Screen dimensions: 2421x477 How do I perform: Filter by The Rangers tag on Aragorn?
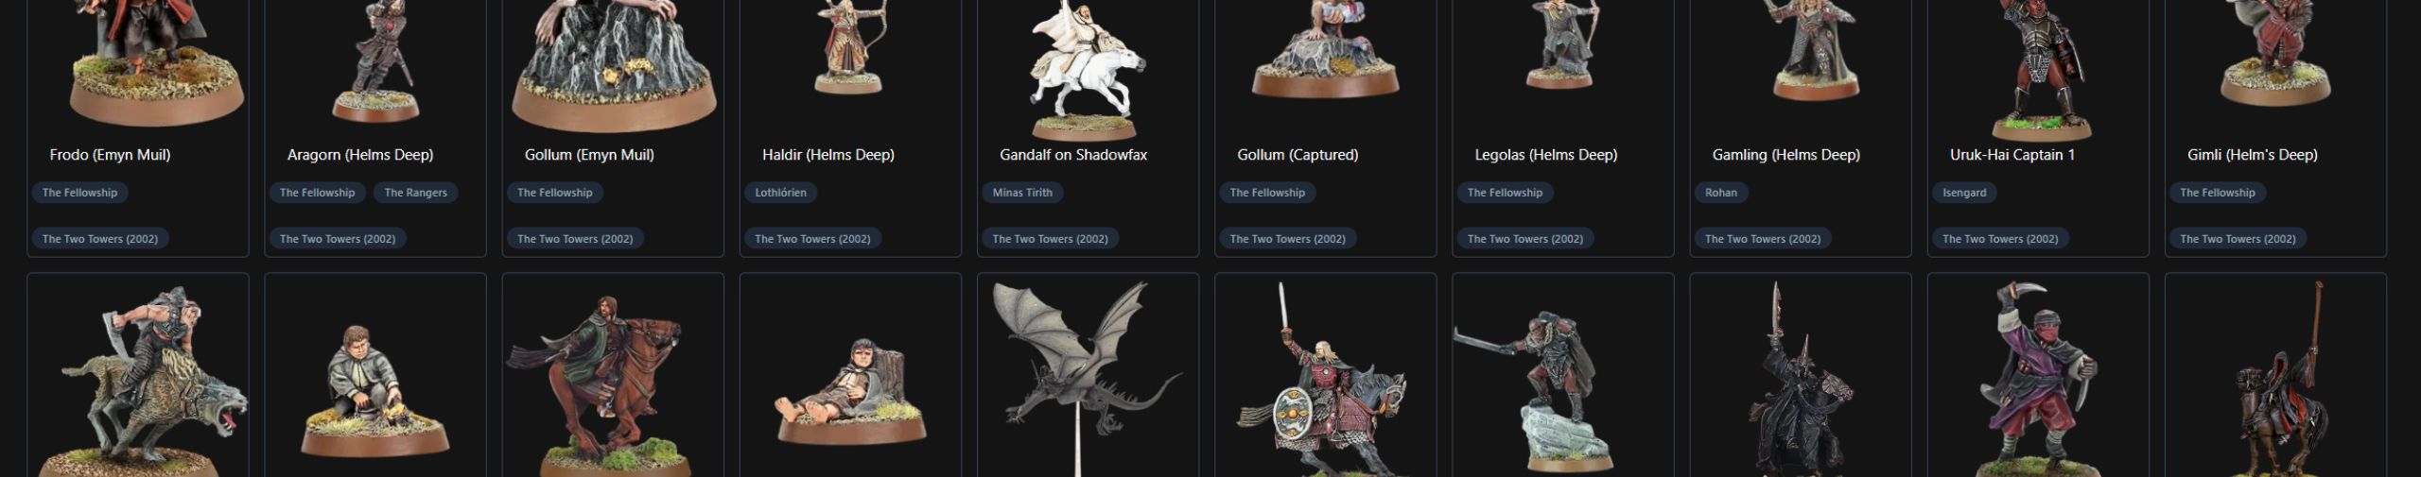[x=415, y=193]
